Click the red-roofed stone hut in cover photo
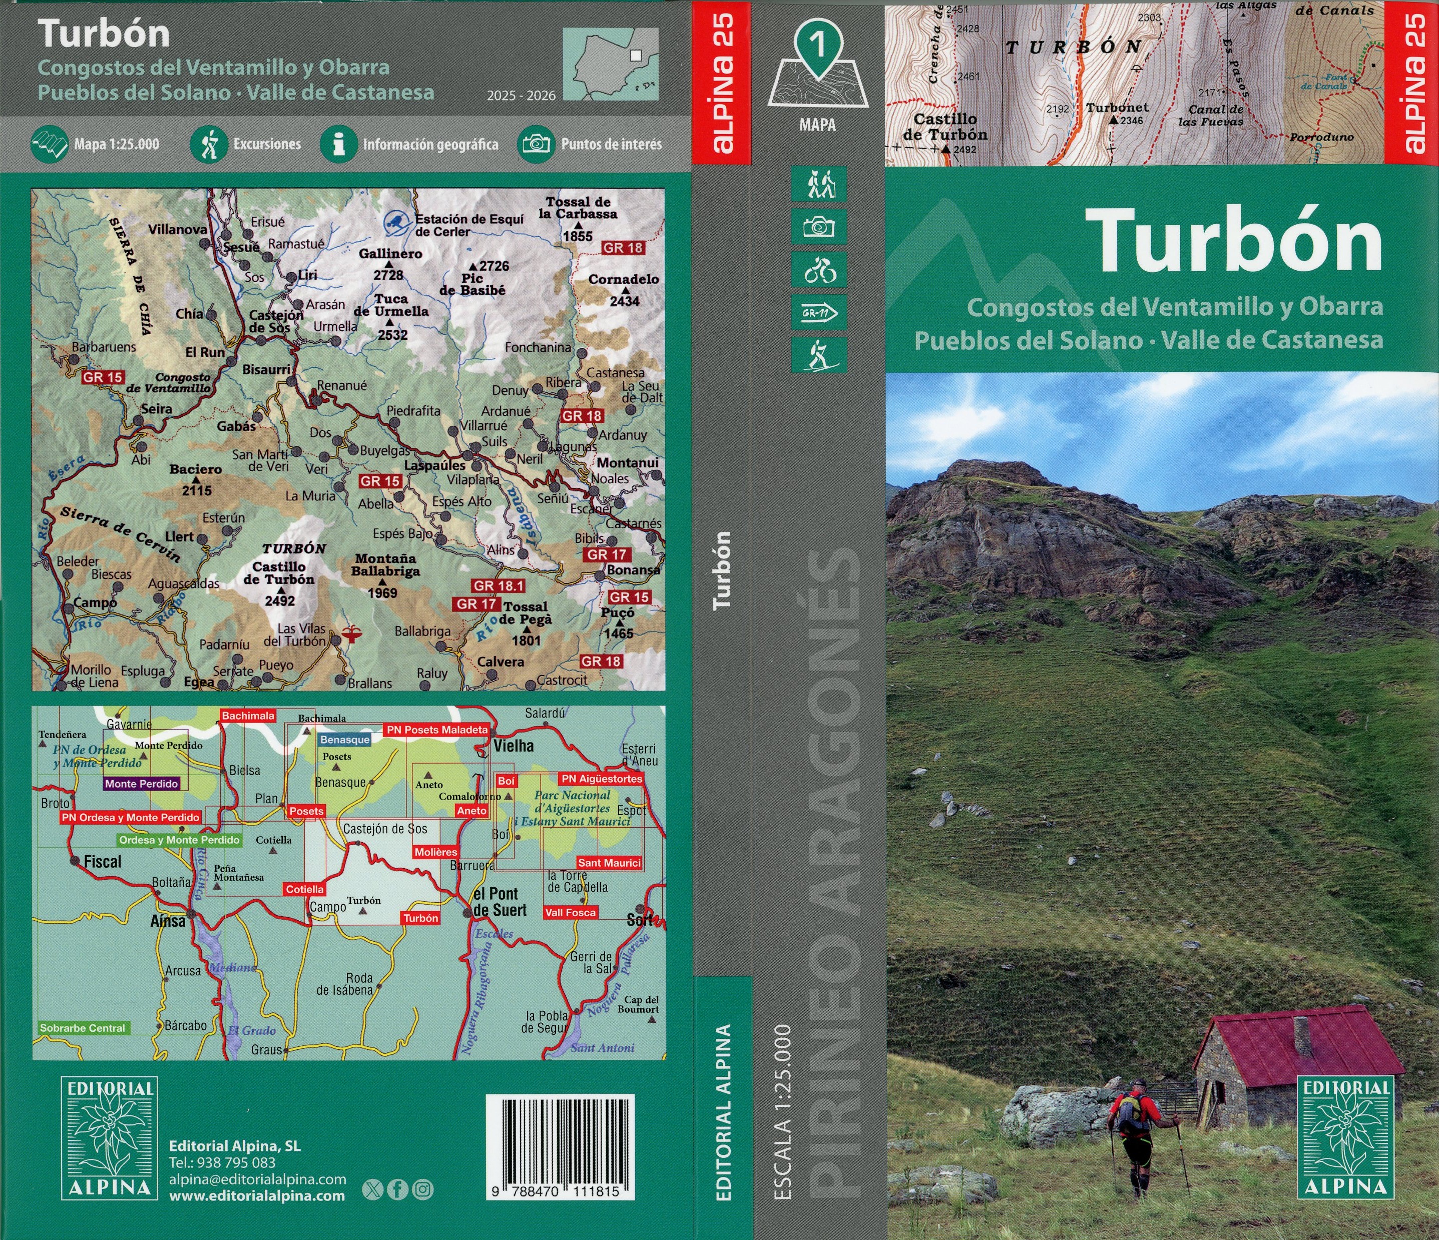Viewport: 1439px width, 1240px height. [1297, 1066]
